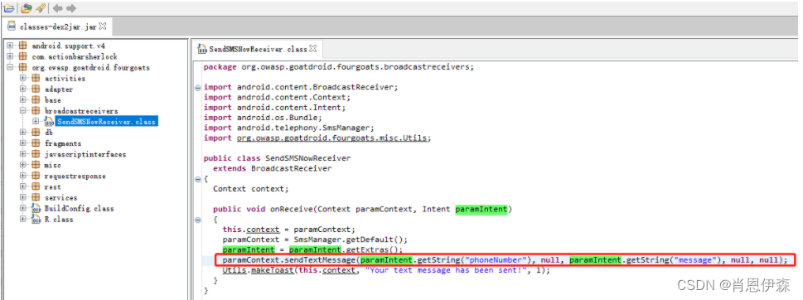Image resolution: width=803 pixels, height=300 pixels.
Task: Select SendSMSNowReceiver.class in the tree
Action: pos(107,122)
